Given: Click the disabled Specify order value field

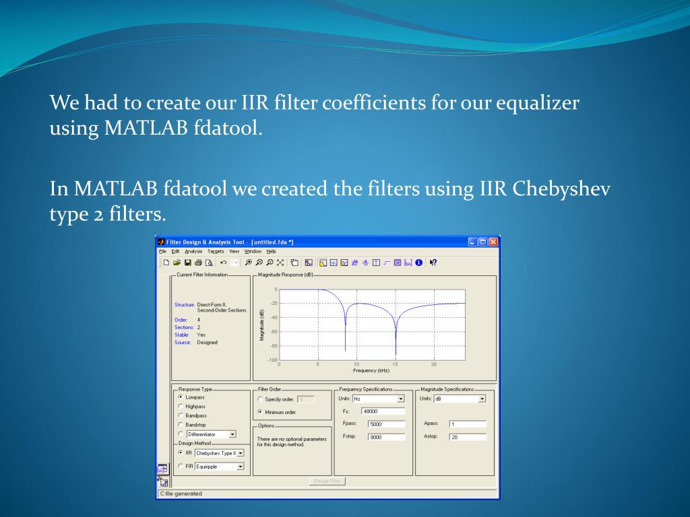Looking at the screenshot, I should tap(306, 399).
